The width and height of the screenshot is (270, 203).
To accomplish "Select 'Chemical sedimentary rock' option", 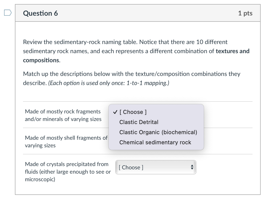I will click(x=155, y=142).
